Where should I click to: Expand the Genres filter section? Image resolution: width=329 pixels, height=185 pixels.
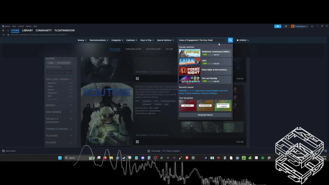pyautogui.click(x=59, y=105)
